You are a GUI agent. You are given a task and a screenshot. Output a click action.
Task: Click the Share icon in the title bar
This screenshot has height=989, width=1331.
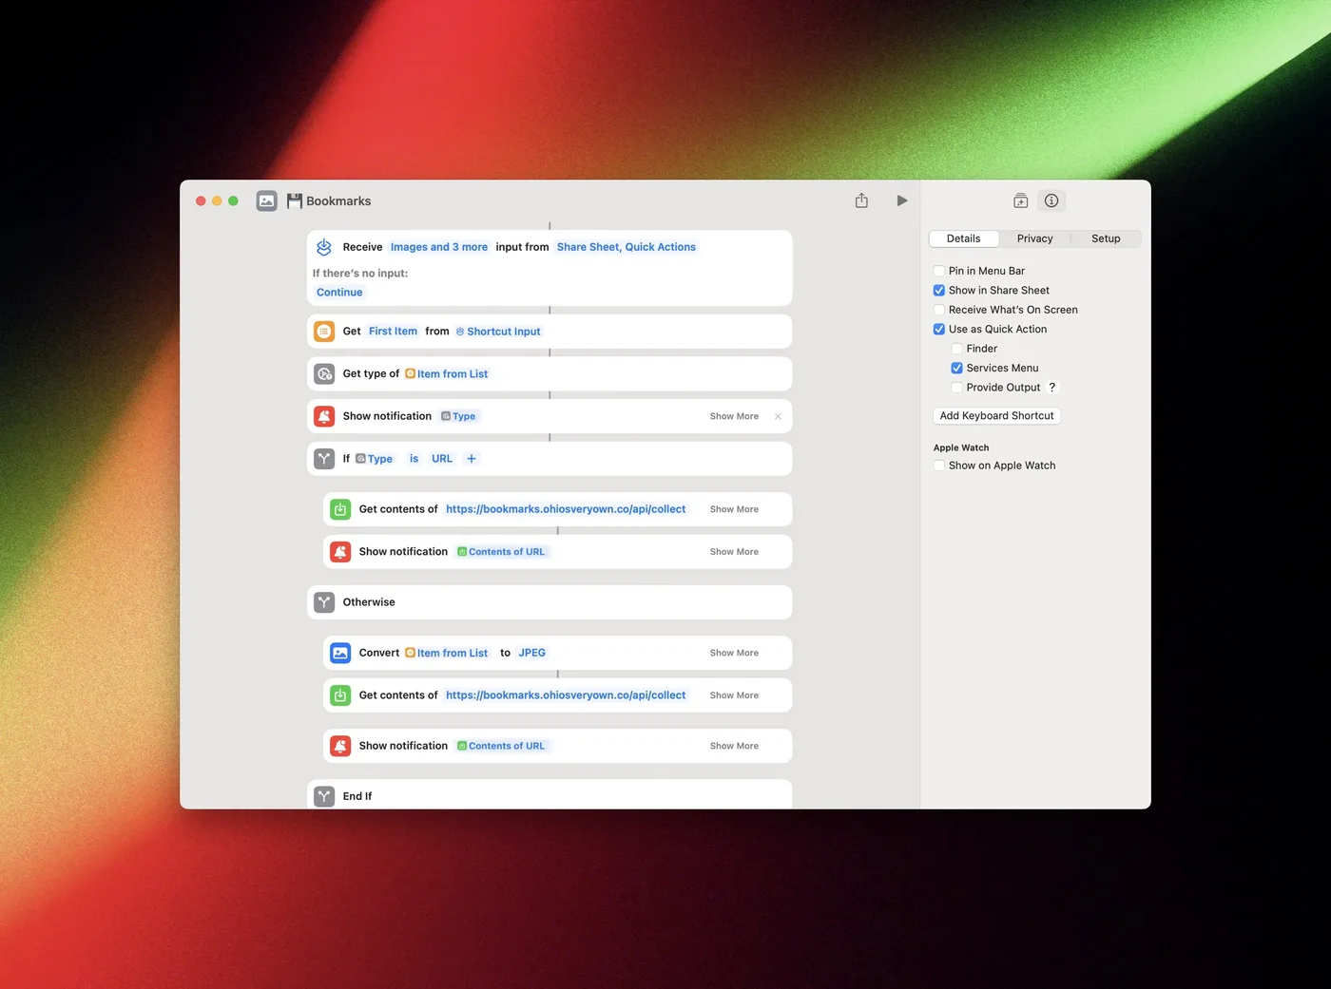[x=861, y=200]
